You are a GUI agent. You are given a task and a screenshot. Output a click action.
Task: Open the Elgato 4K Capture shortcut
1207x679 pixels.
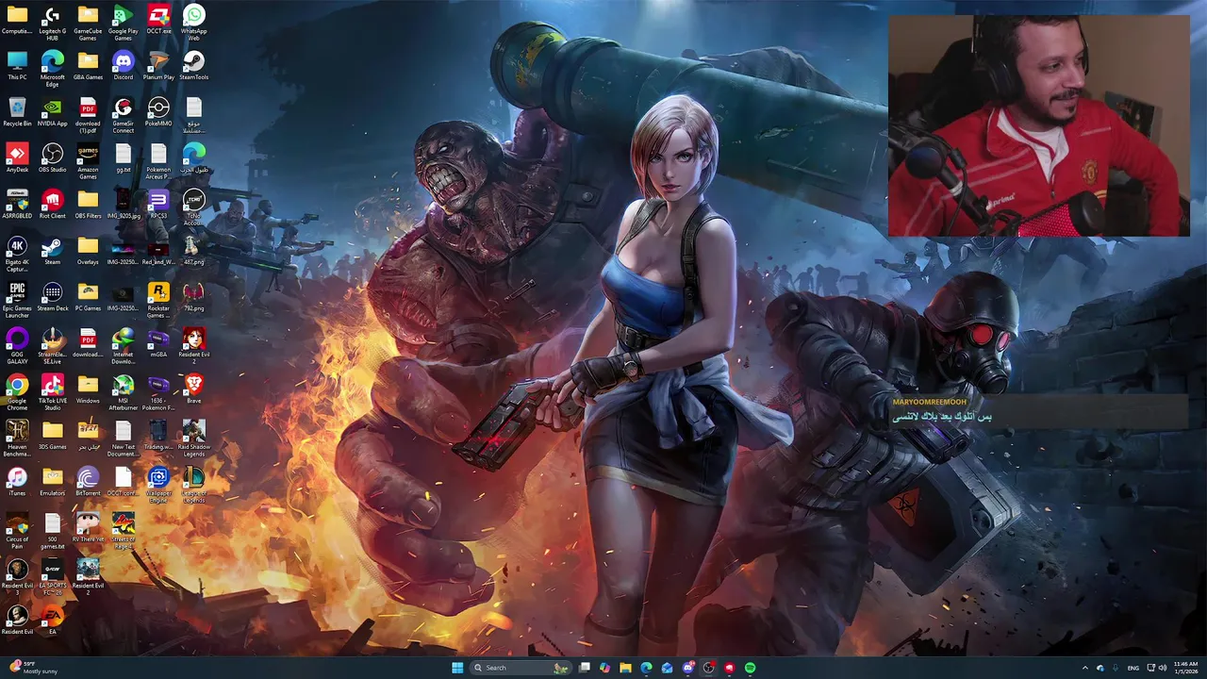[17, 253]
